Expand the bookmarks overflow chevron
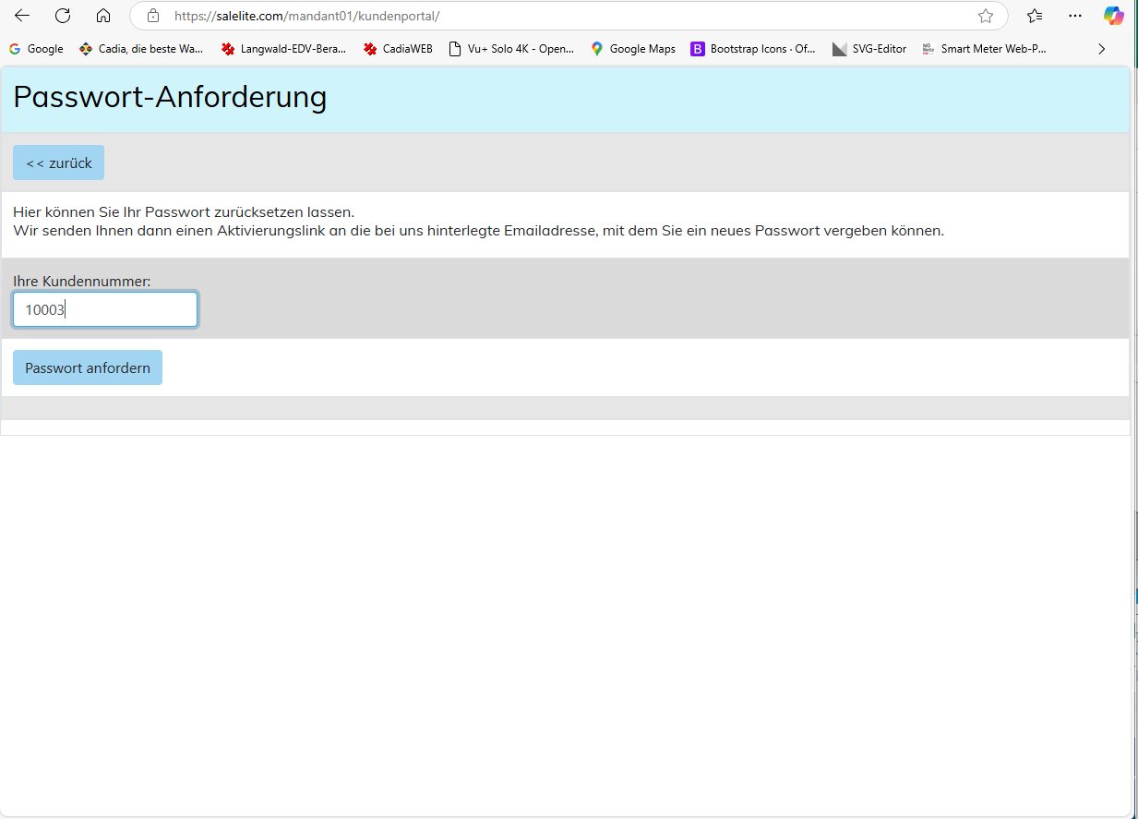 pos(1101,49)
